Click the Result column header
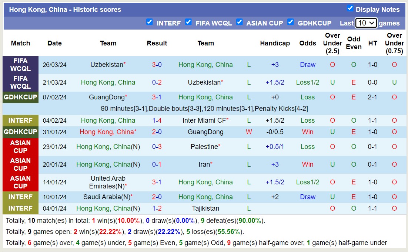Viewport: 408px width, 252px height. [x=157, y=43]
